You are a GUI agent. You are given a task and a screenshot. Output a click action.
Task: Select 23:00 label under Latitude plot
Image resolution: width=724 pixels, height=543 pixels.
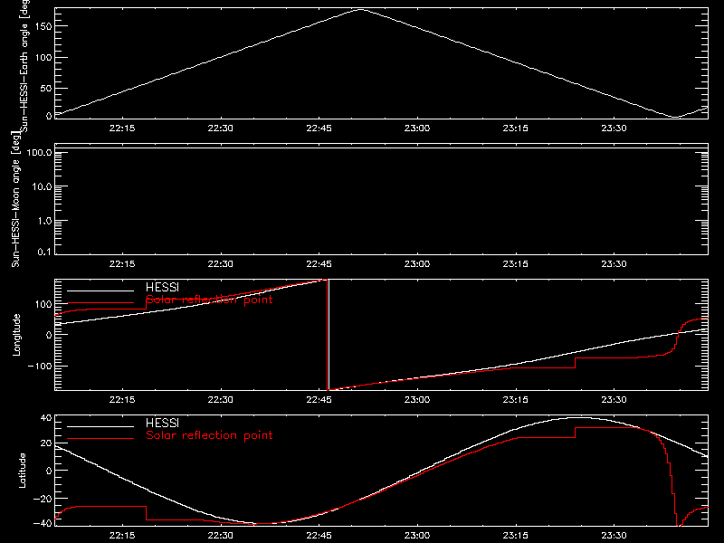pos(417,536)
